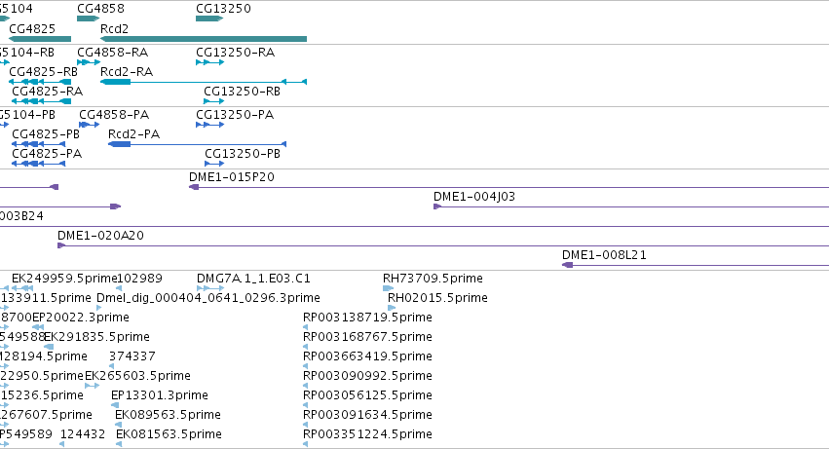Click the DME1-004J03 clone start marker
This screenshot has height=449, width=829.
tap(436, 206)
